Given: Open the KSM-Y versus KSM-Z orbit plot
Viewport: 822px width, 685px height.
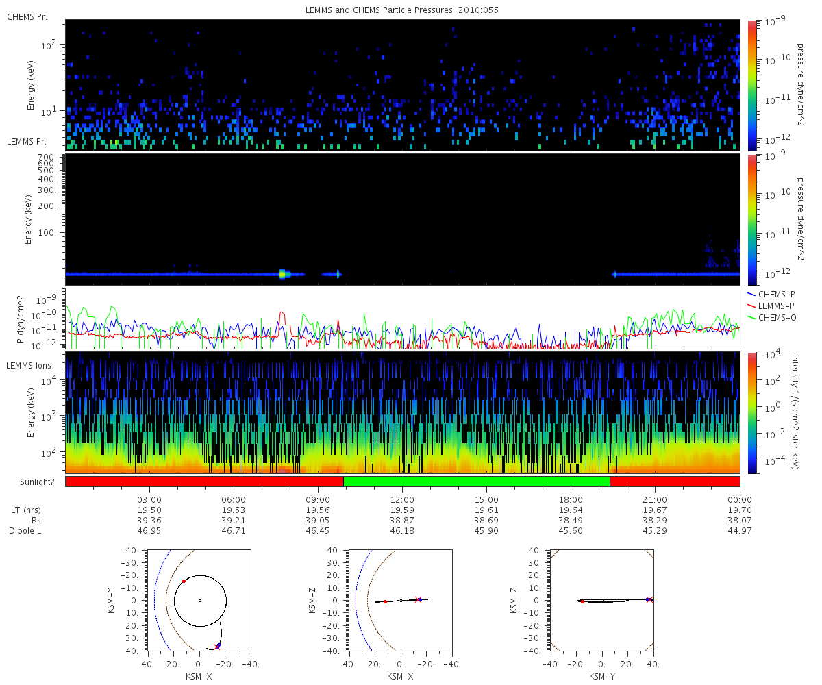Looking at the screenshot, I should pyautogui.click(x=602, y=600).
